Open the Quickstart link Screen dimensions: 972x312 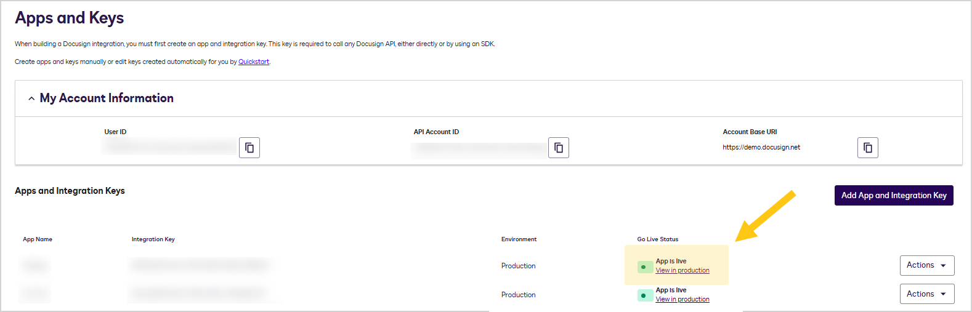pyautogui.click(x=254, y=62)
